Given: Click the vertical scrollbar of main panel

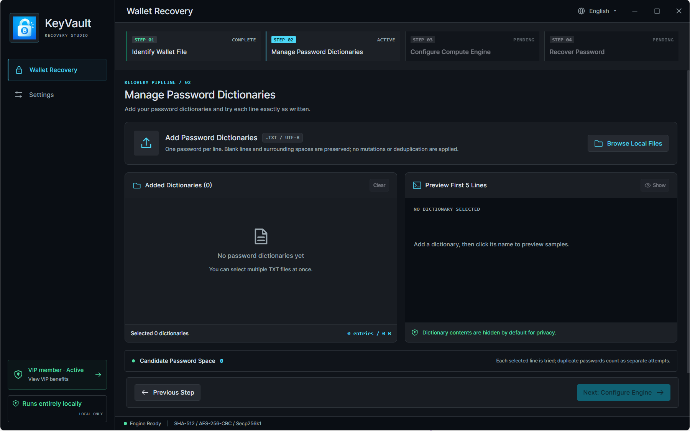Looking at the screenshot, I should tap(688, 222).
